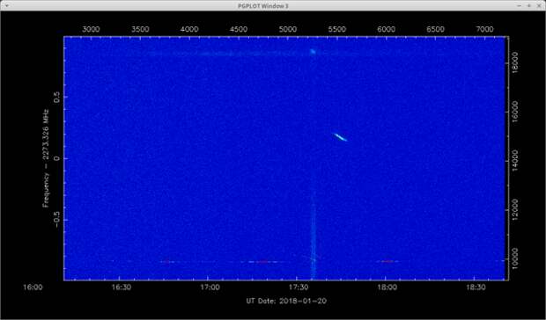This screenshot has height=320, width=546.
Task: Click the vertical broadband streak below 17:30
Action: point(313,236)
